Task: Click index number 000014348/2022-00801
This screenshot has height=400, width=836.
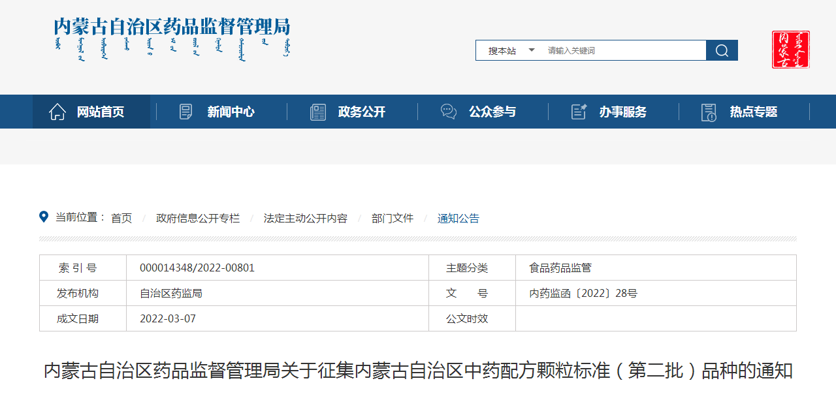Action: 197,268
